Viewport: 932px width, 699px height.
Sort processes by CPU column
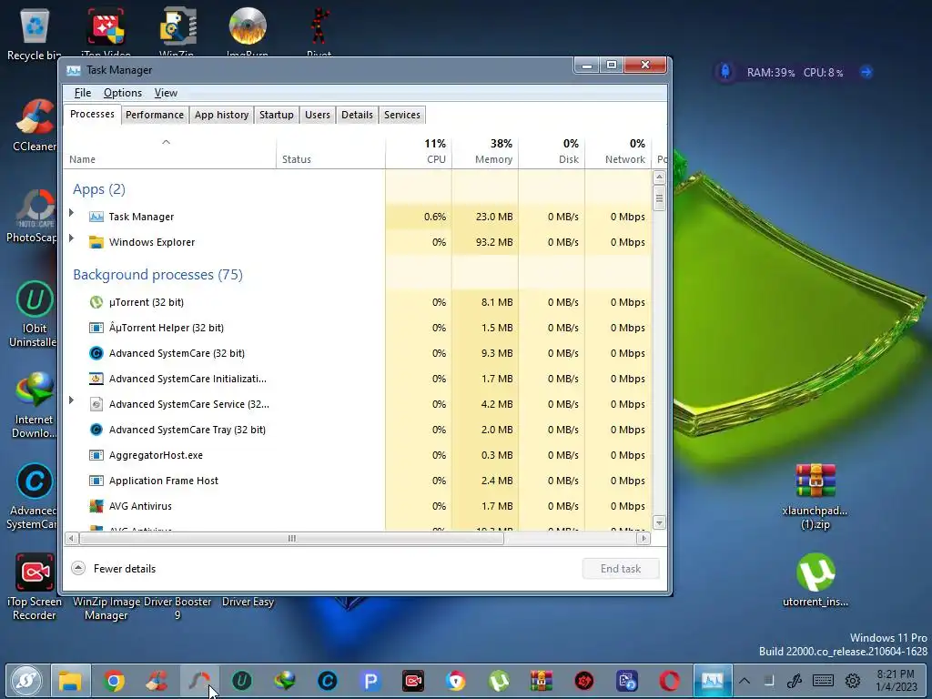(419, 152)
